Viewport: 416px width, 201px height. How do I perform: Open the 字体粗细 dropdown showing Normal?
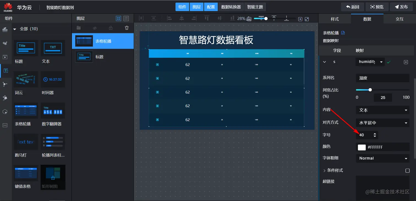coord(383,158)
